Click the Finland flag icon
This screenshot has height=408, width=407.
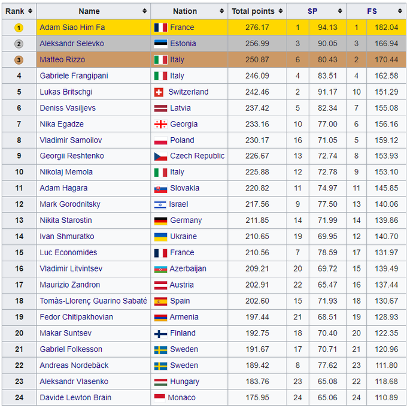[160, 333]
